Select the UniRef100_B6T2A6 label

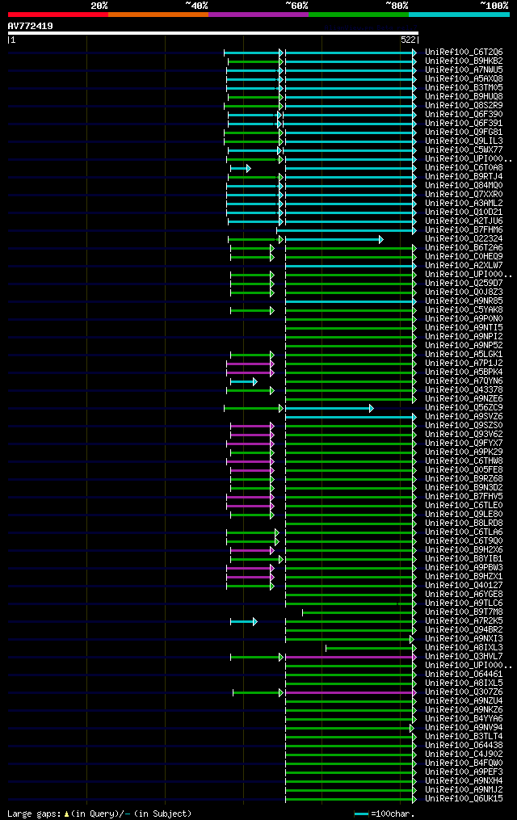tap(464, 248)
